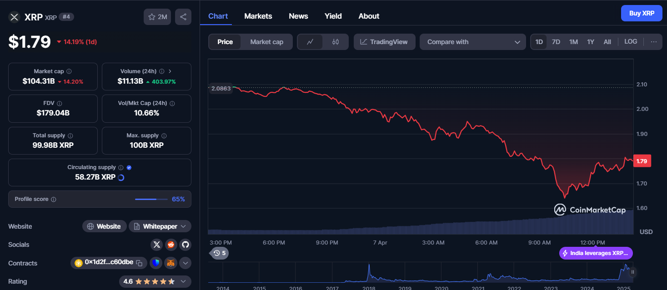Open the Yield tab

pyautogui.click(x=333, y=16)
